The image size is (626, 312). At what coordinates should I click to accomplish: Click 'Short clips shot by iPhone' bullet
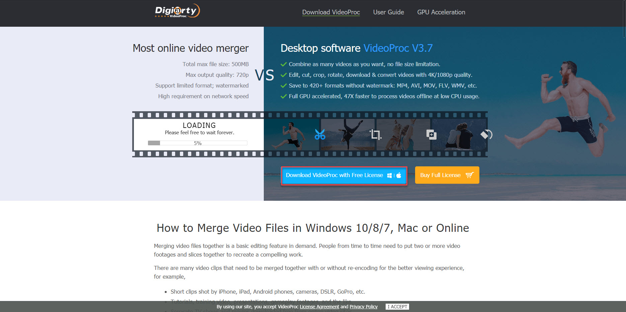tap(268, 292)
